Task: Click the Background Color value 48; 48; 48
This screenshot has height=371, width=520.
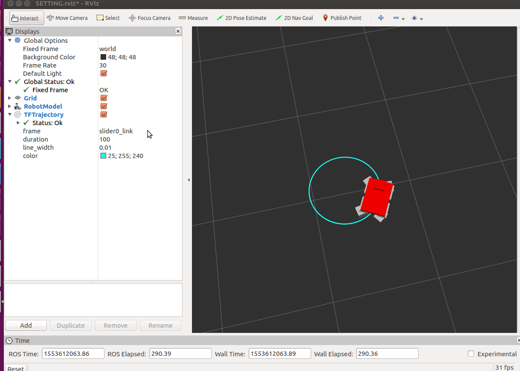Action: 122,57
